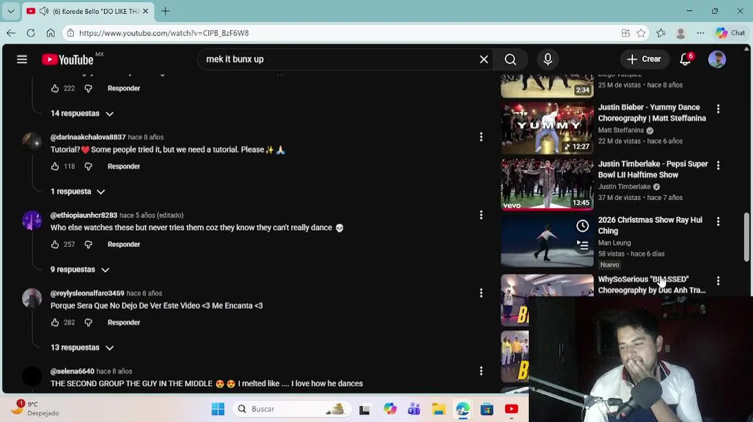The image size is (753, 422).
Task: Open options for ethiopiaunhcr8283's comment
Action: 481,215
